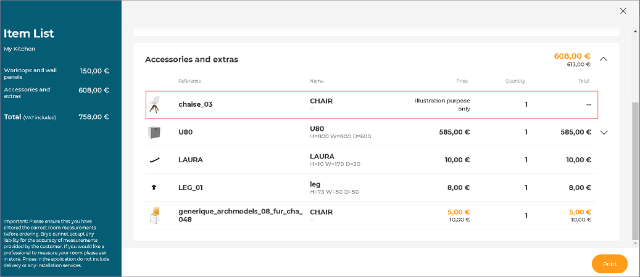Collapse the Accessories and extras section
640x277 pixels.
604,59
